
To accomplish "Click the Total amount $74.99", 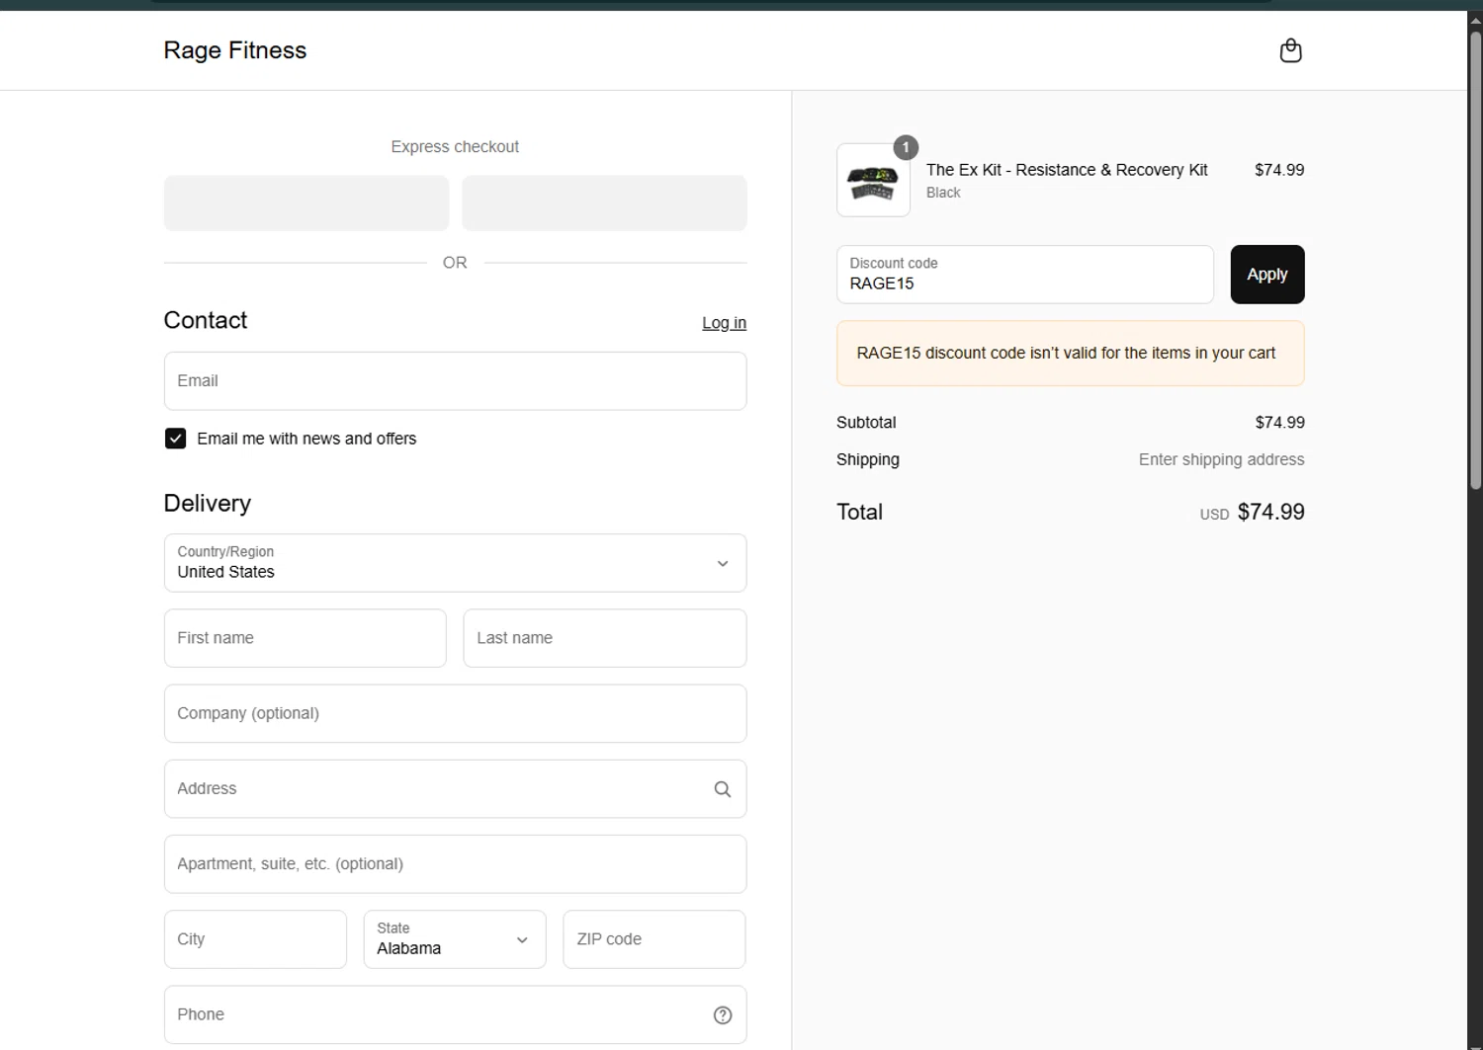I will [1270, 512].
